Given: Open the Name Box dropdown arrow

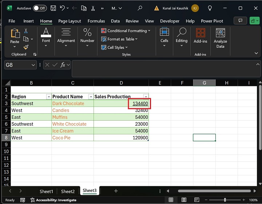Looking at the screenshot, I should pyautogui.click(x=33, y=65).
